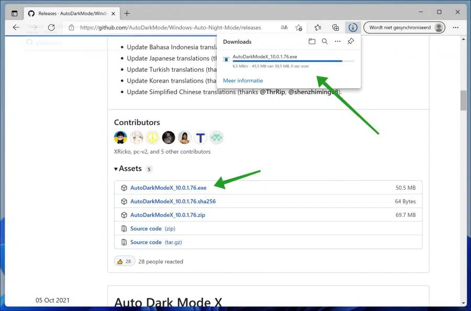Click the 64 Bytes file size
Image resolution: width=471 pixels, height=311 pixels.
[405, 201]
